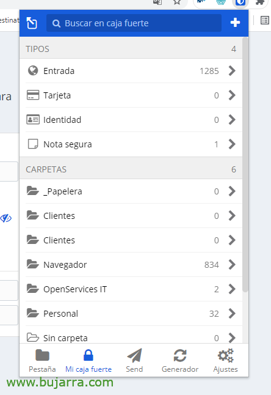Add new item with plus icon
The image size is (271, 395).
tap(235, 23)
